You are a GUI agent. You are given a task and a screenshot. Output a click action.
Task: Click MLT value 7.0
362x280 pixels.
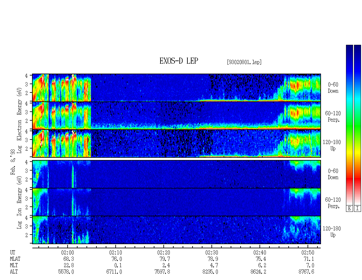coord(310,266)
